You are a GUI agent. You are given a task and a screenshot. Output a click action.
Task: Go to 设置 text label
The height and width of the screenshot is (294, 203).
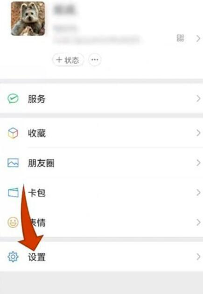pos(37,257)
